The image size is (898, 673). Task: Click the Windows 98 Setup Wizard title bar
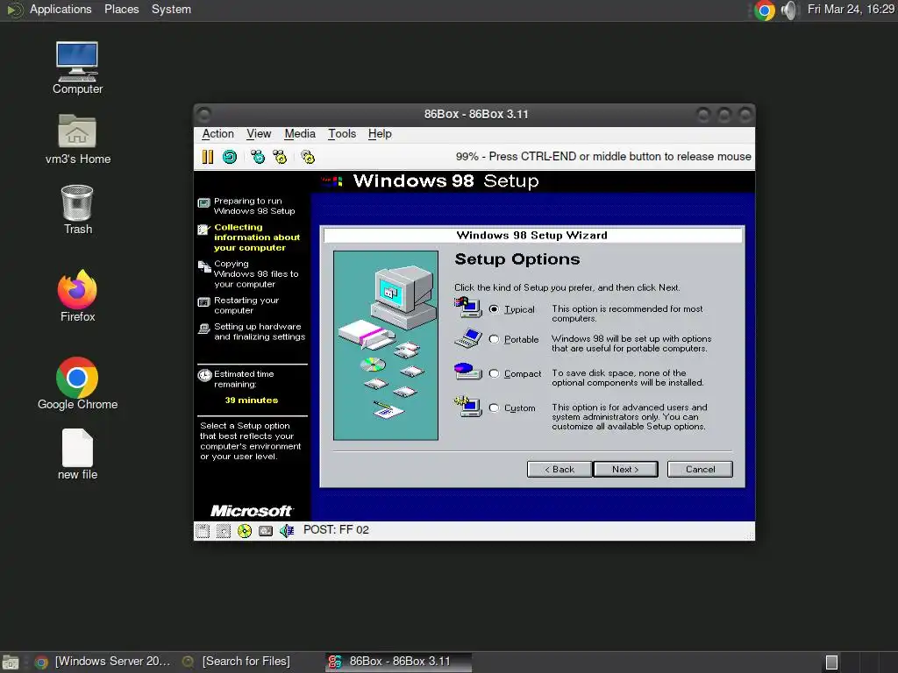click(x=532, y=235)
